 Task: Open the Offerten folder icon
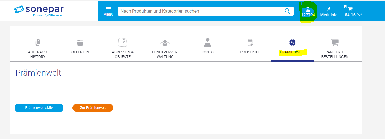(80, 42)
